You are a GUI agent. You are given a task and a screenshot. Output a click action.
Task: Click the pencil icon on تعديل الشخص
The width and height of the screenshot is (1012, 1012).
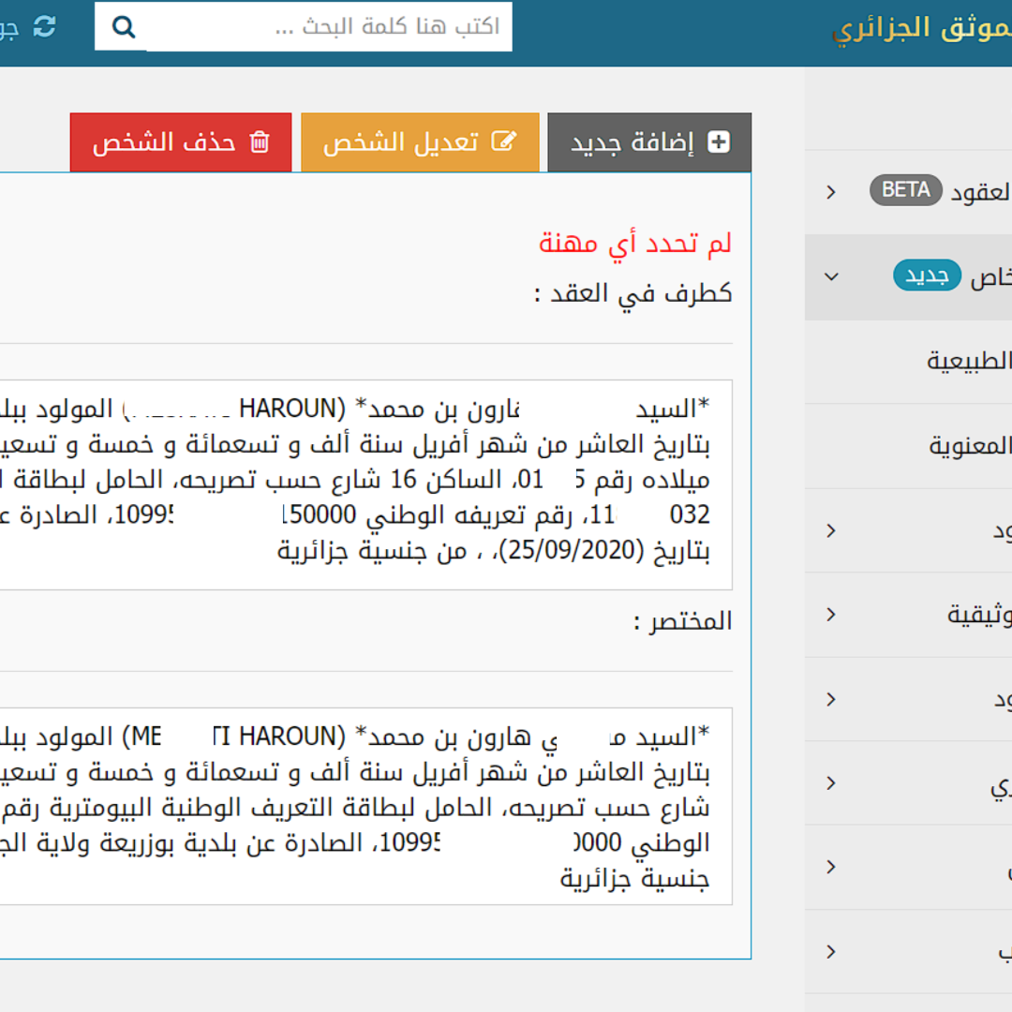coord(504,142)
